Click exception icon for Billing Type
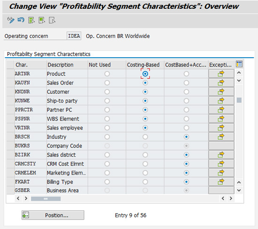 221,182
